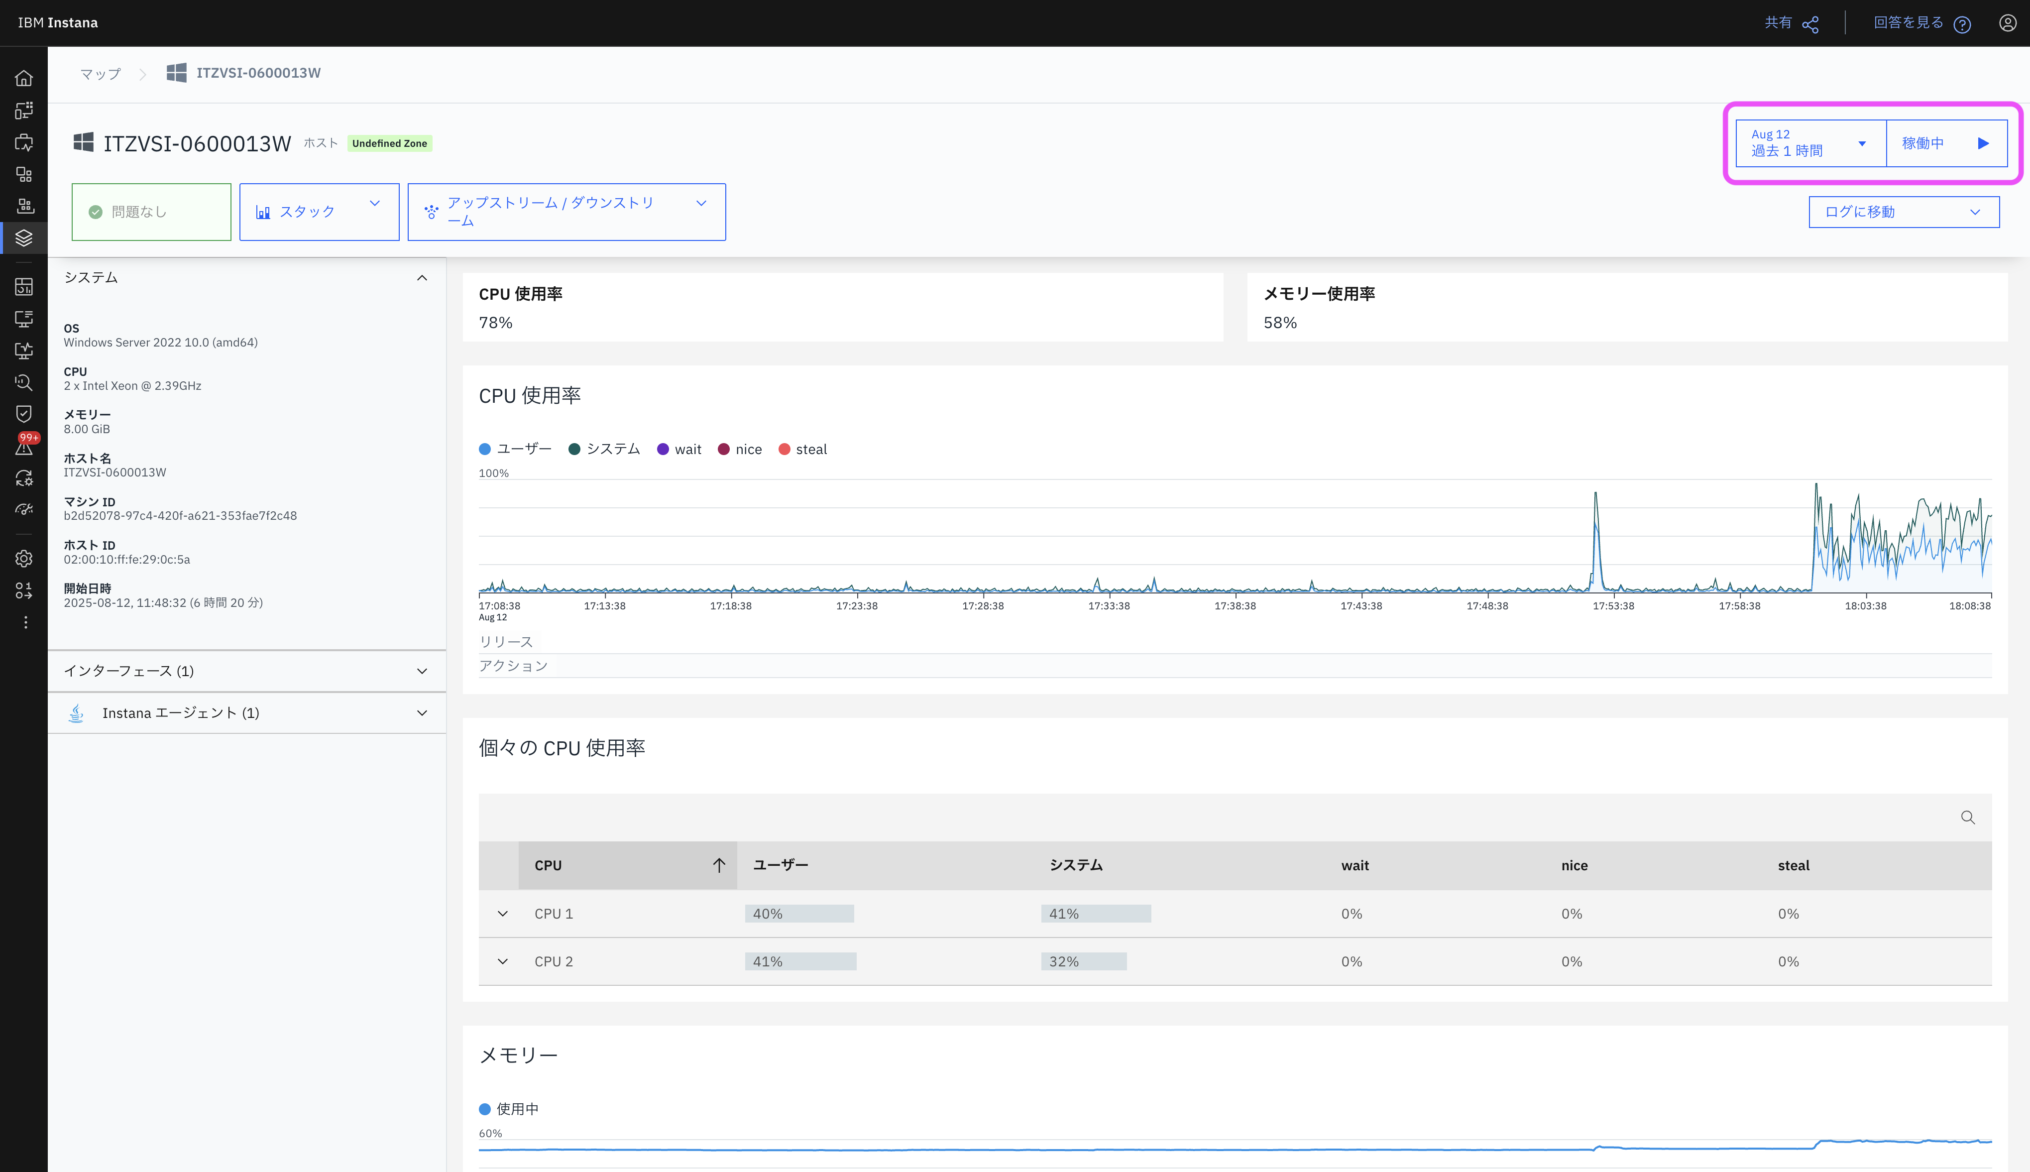
Task: Toggle the wait series in CPU legend
Action: [x=679, y=449]
